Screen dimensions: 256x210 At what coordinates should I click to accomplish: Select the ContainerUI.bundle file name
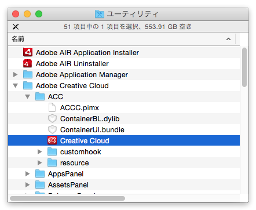coord(92,130)
